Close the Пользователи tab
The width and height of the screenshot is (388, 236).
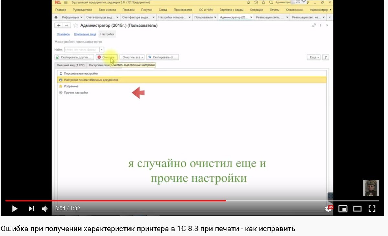click(215, 17)
